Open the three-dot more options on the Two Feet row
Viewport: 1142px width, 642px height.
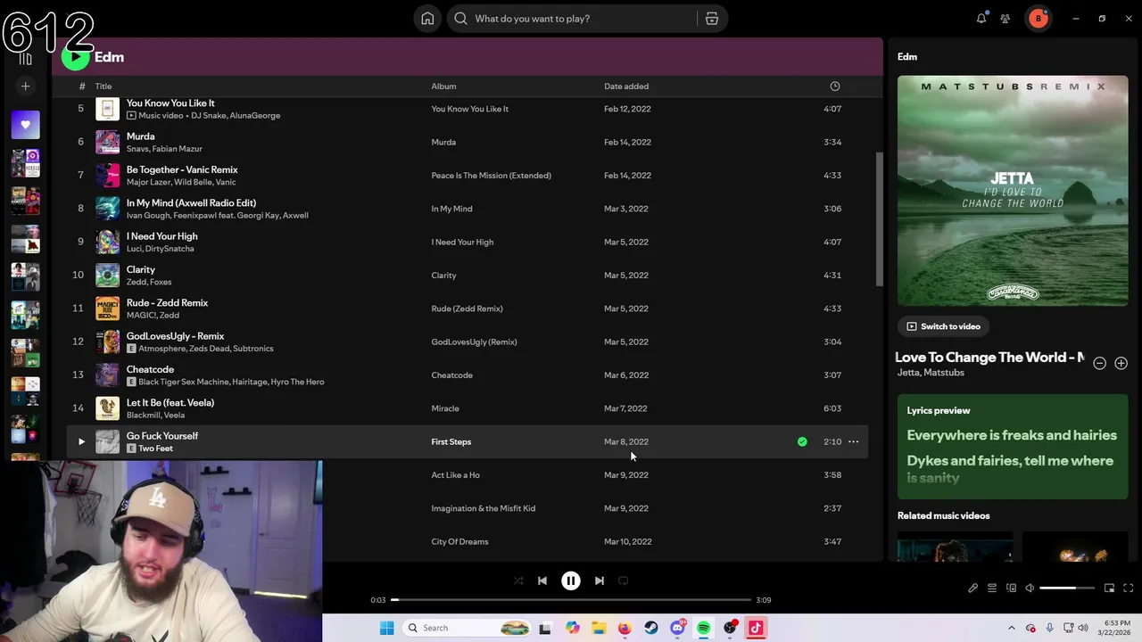click(x=854, y=441)
